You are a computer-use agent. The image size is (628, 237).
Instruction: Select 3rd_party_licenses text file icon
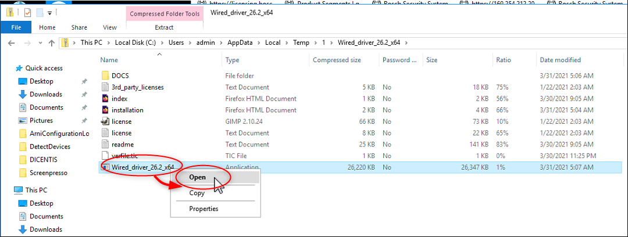(x=105, y=87)
